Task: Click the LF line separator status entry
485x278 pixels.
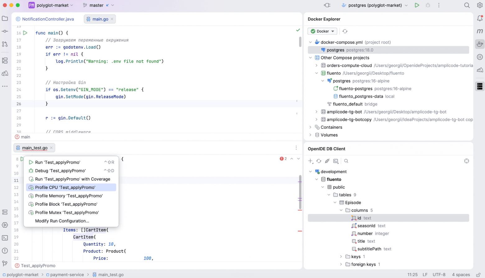Action: coord(425,275)
